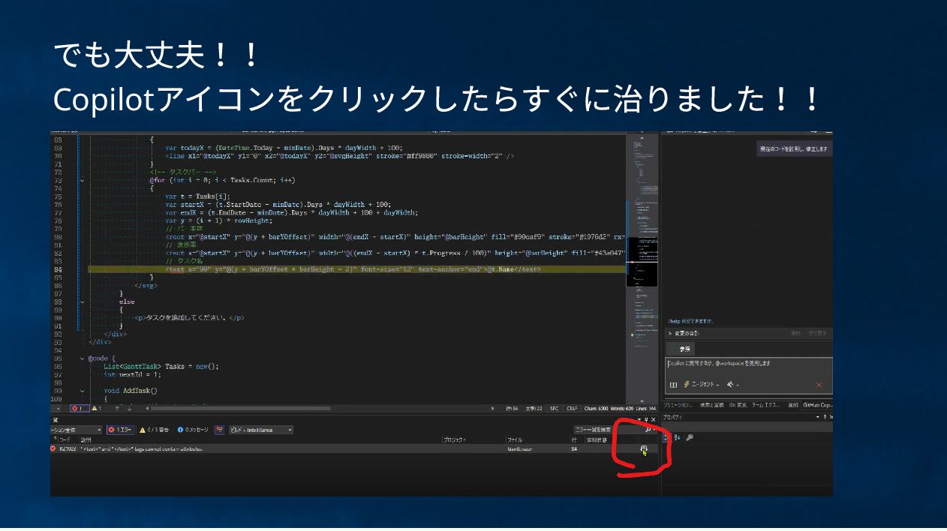Switch to the 通知 tab
The height and width of the screenshot is (531, 947).
pos(793,405)
